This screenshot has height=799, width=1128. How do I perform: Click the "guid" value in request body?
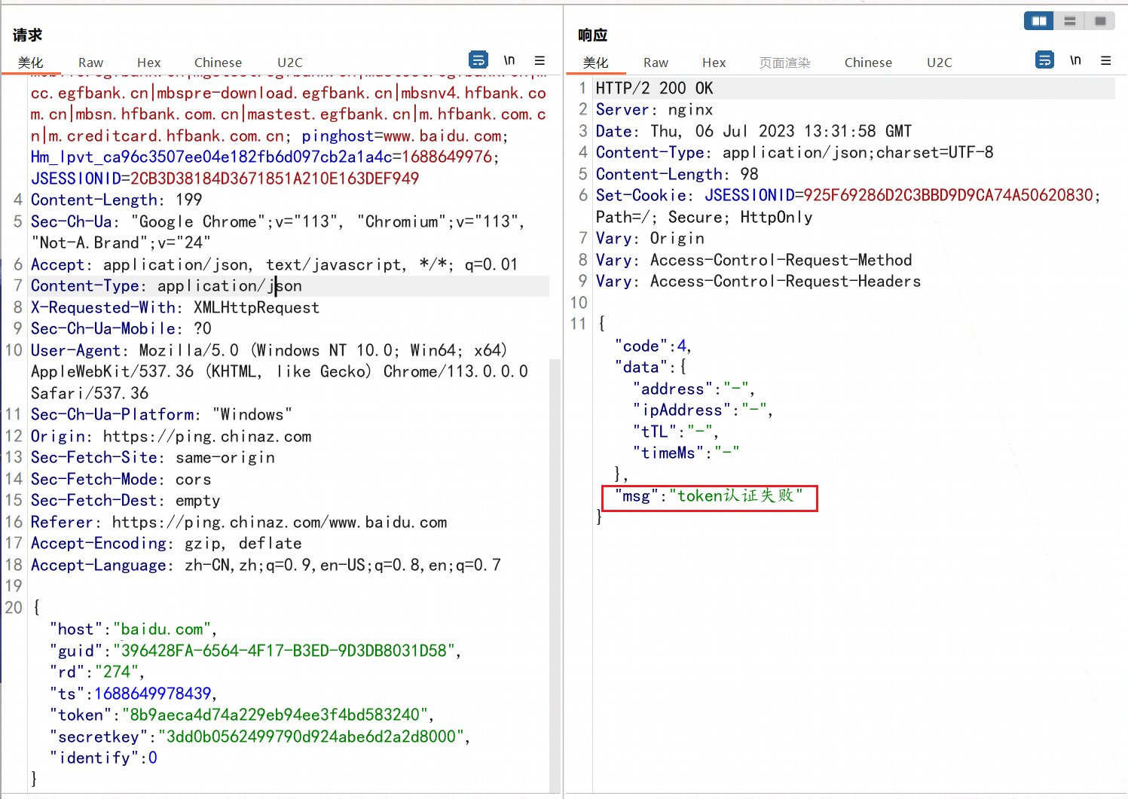pyautogui.click(x=284, y=651)
